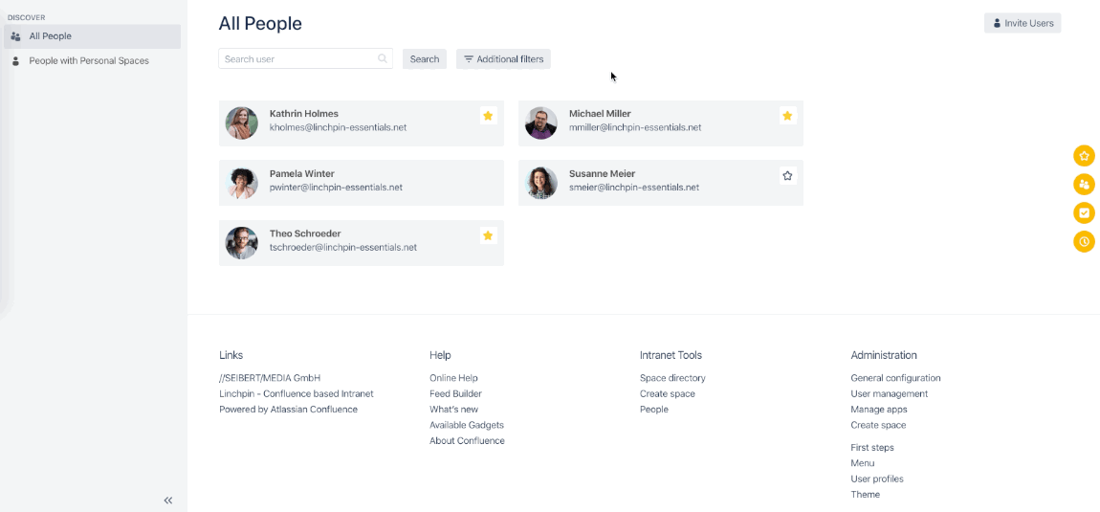
Task: Mark Susanne Meier as favorite
Action: pos(787,176)
